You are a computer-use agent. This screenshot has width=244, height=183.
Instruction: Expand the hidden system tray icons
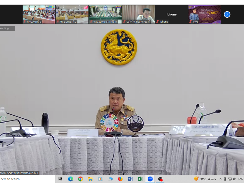point(220,179)
